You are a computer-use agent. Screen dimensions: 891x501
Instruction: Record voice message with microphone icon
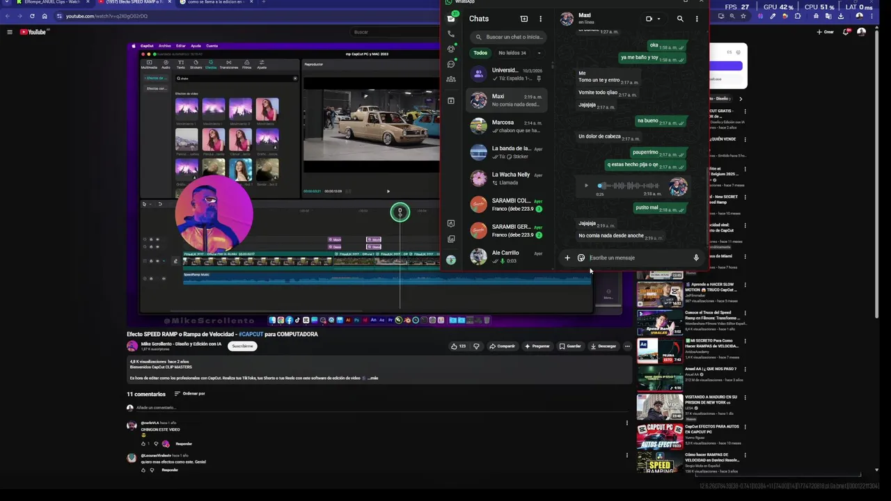tap(696, 257)
